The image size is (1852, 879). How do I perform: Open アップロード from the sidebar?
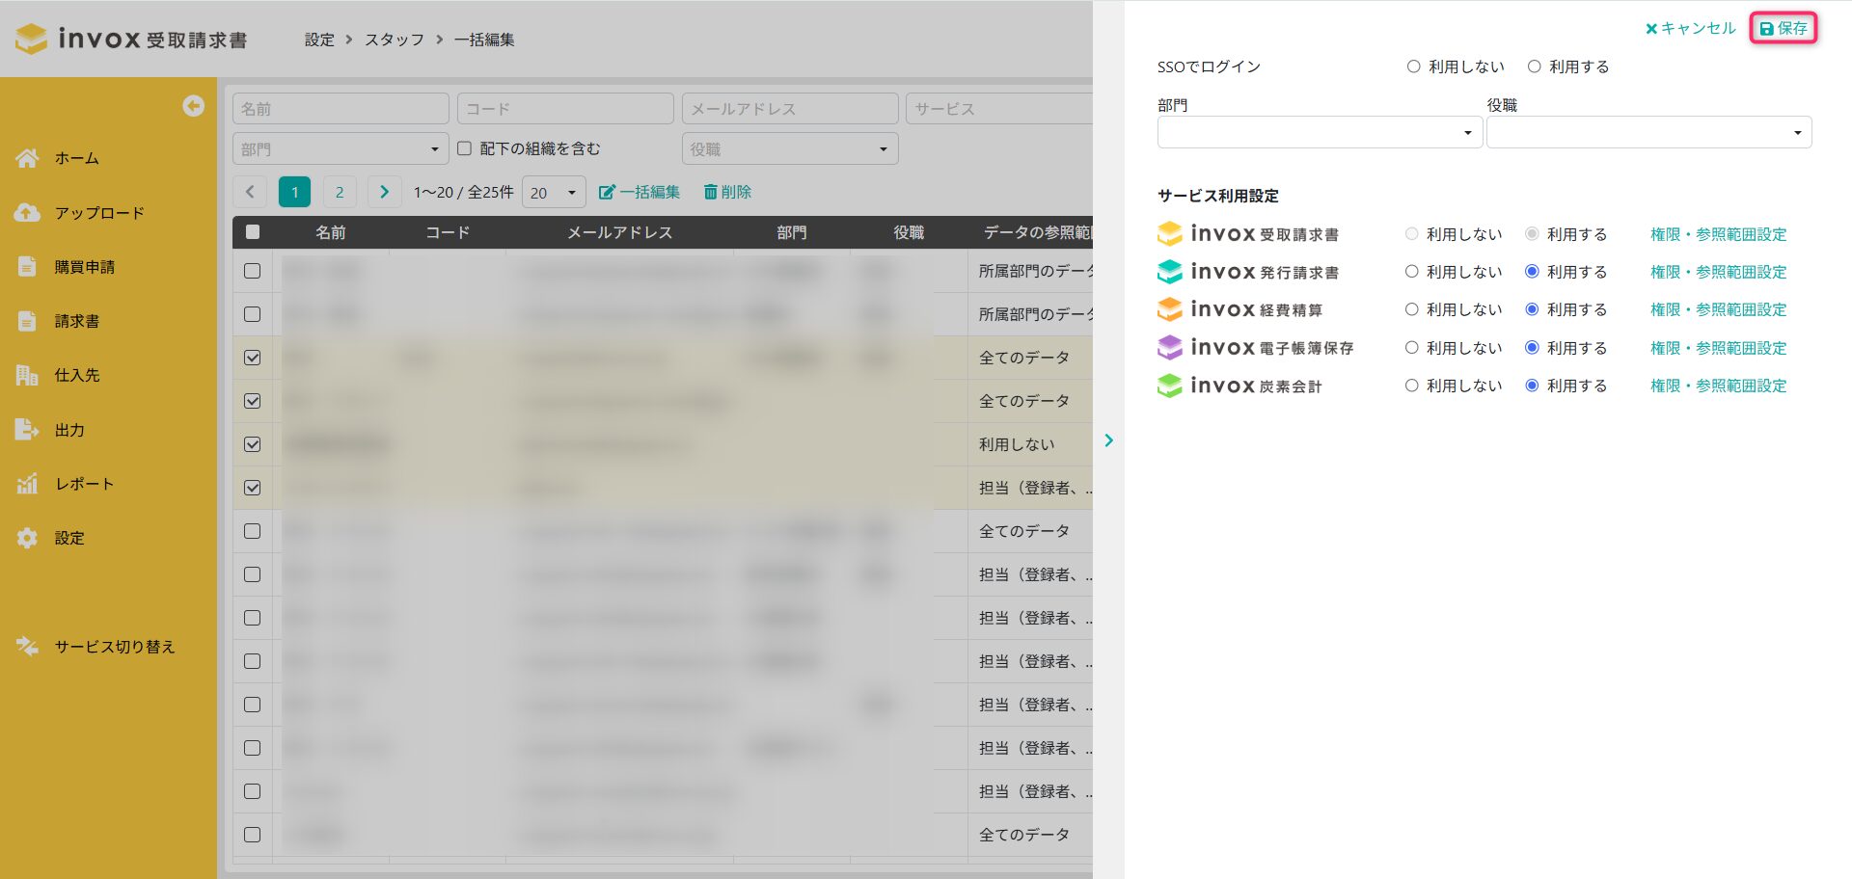99,213
